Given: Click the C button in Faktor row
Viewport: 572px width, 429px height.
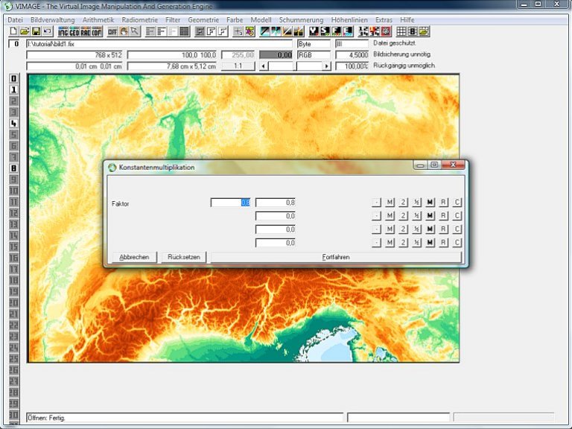Looking at the screenshot, I should [x=457, y=203].
